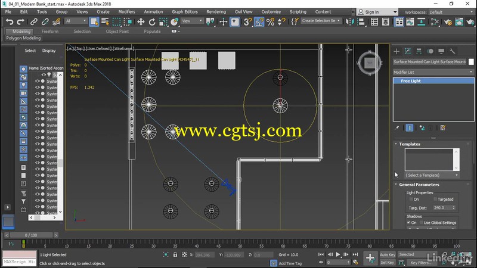Click the Targ. Dist spinner arrows
This screenshot has height=268, width=477.
click(x=454, y=208)
